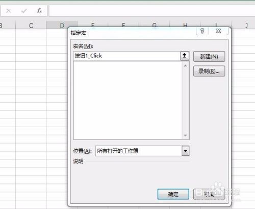The image size is (255, 209).
Task: Click the macro list scroll down arrow
Action: (x=186, y=135)
